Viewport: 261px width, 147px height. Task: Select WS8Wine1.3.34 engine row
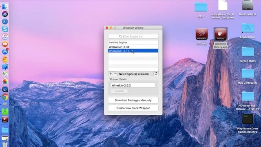tap(133, 47)
